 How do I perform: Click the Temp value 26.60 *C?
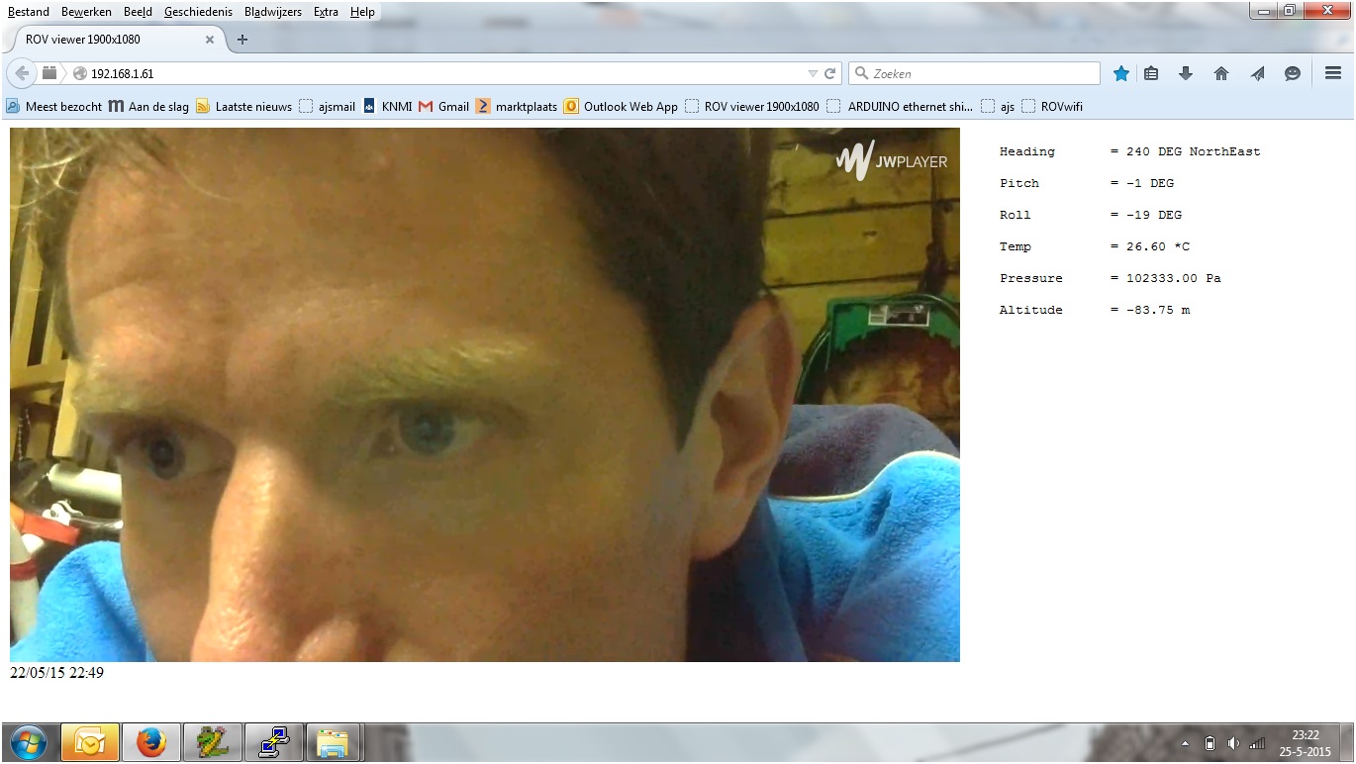click(x=1158, y=246)
